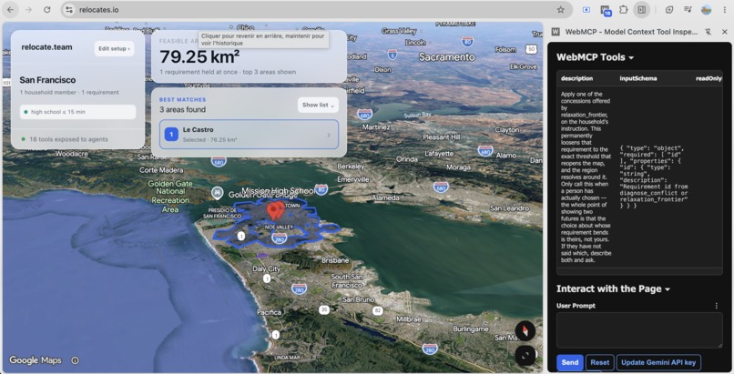This screenshot has width=734, height=374.
Task: Open the WebMCP extension icon with 18 badge
Action: click(x=606, y=10)
